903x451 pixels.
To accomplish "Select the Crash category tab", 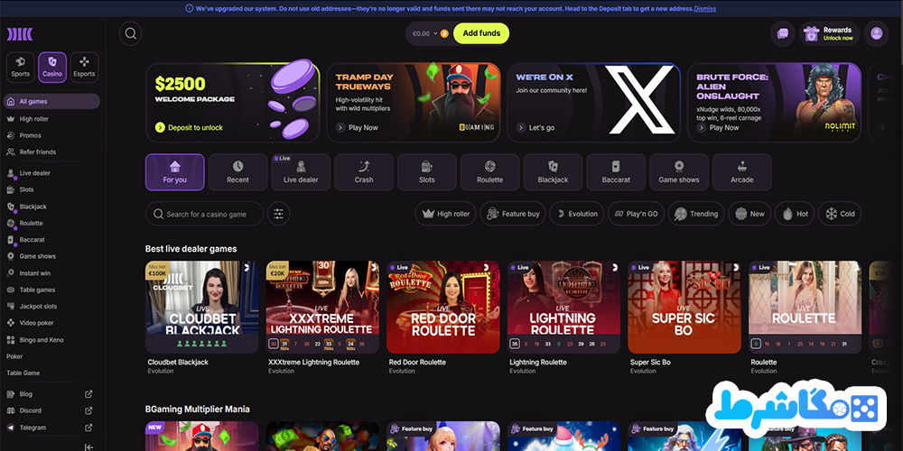I will (x=364, y=172).
